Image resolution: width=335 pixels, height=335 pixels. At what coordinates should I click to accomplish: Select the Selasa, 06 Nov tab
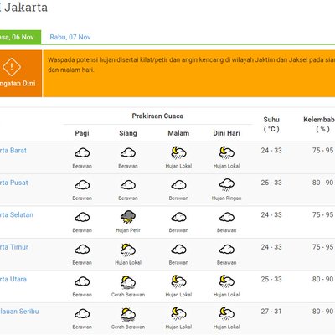(x=20, y=37)
